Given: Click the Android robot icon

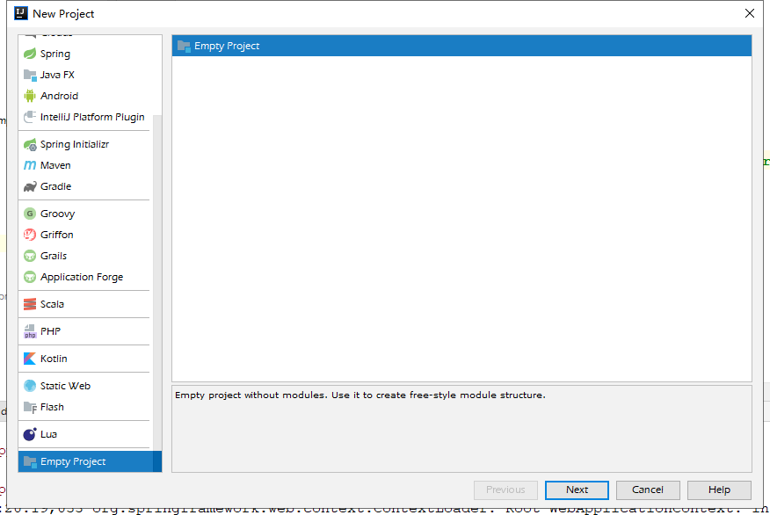Looking at the screenshot, I should coord(30,96).
